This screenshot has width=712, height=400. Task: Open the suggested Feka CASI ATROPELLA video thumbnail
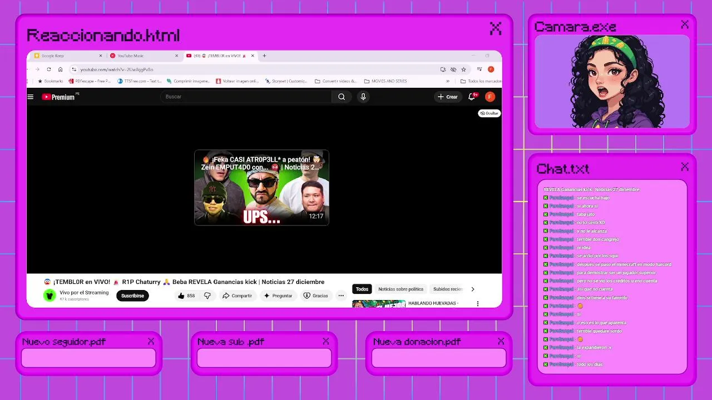point(261,188)
